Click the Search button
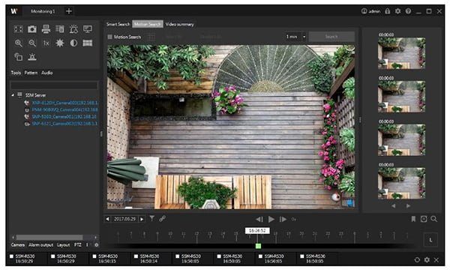Image resolution: width=450 pixels, height=270 pixels. click(331, 37)
